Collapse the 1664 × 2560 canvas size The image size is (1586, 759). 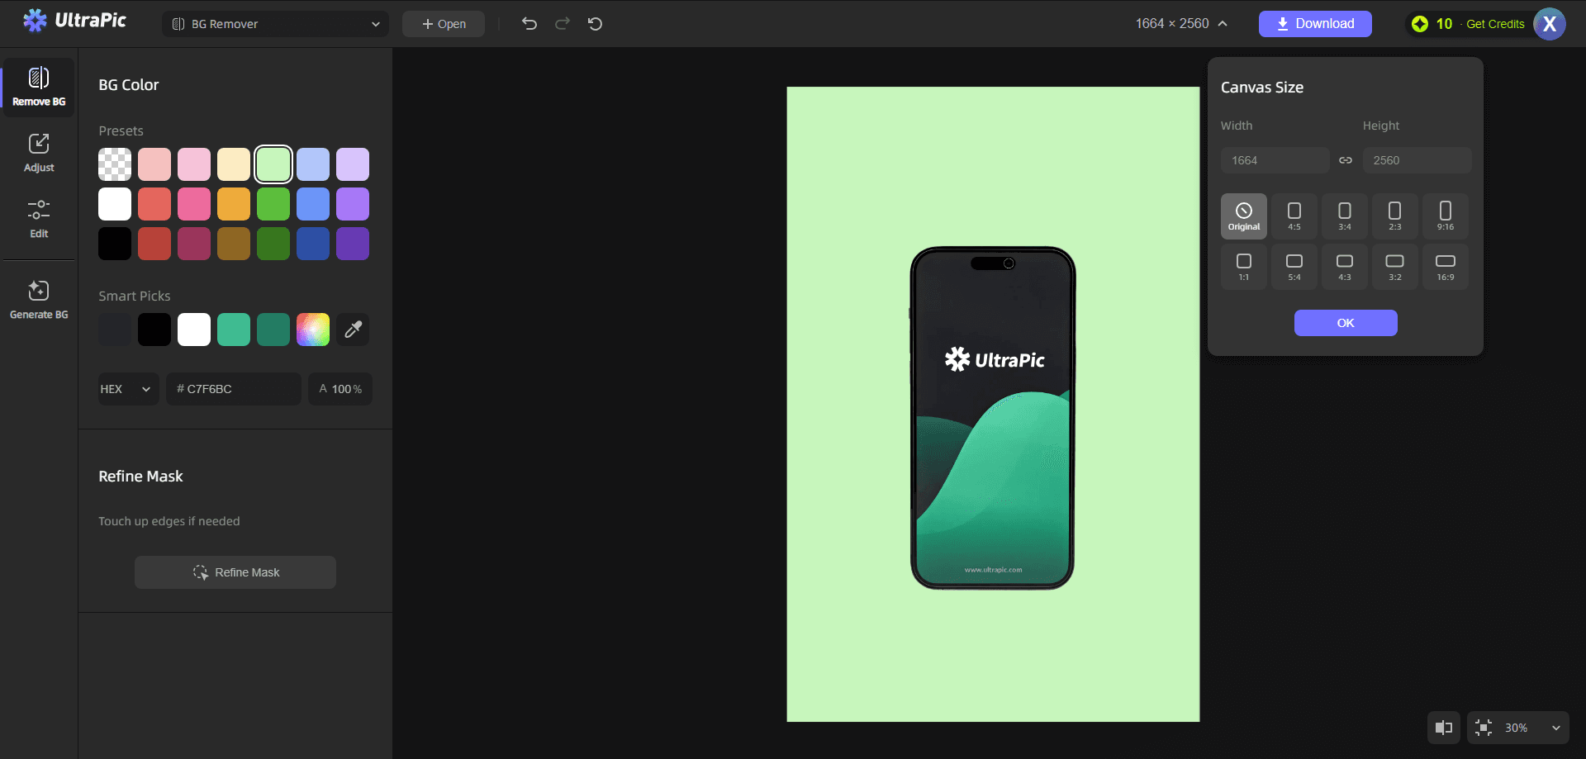[1181, 24]
